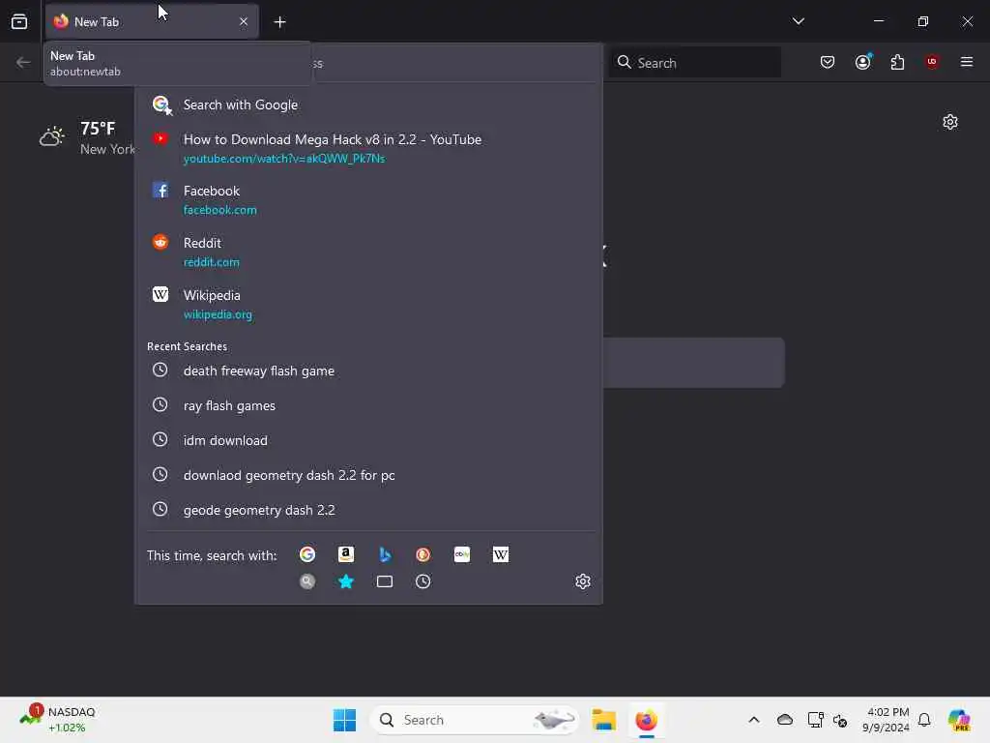Search this time with eBay icon
Screen dimensions: 990x743
[461, 554]
